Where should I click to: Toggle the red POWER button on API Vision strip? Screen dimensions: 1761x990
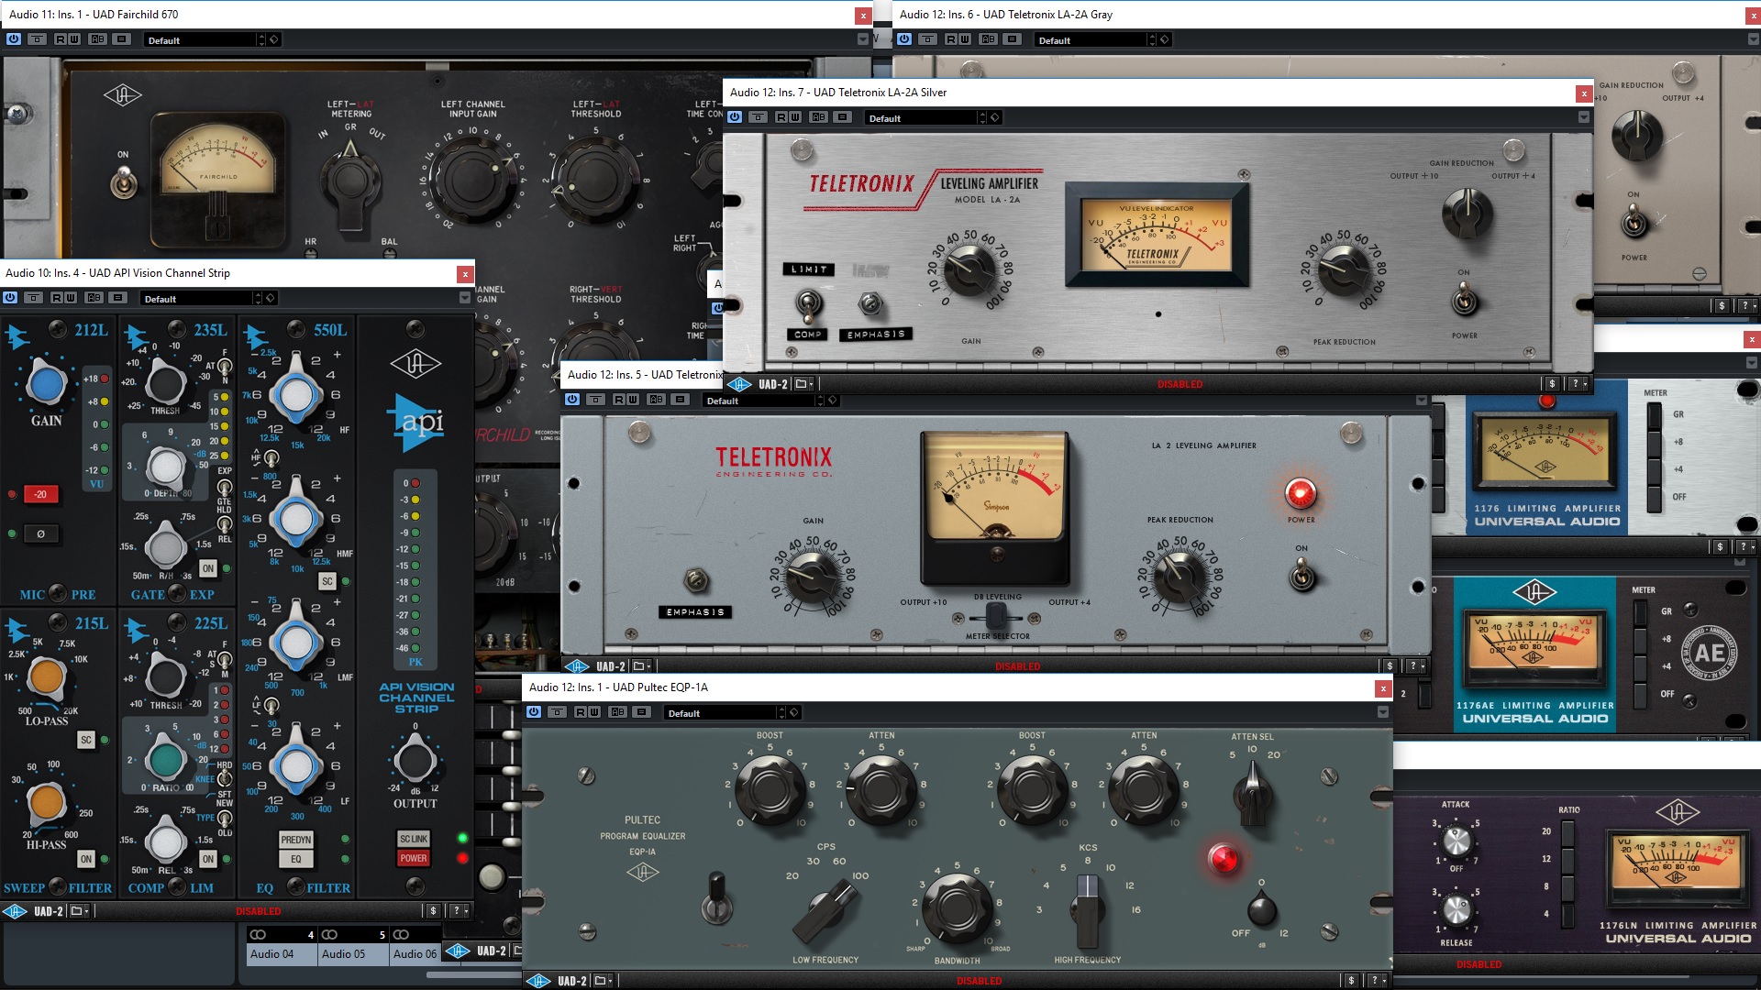click(413, 859)
